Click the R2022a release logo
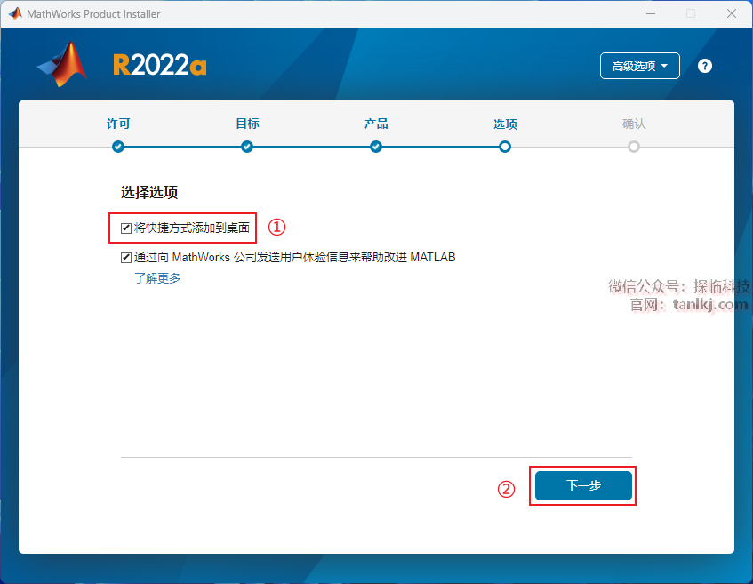 point(159,65)
